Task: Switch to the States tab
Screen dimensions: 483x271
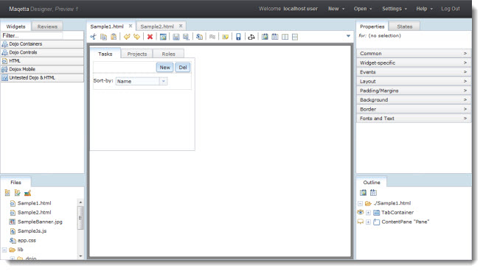Action: pyautogui.click(x=404, y=27)
